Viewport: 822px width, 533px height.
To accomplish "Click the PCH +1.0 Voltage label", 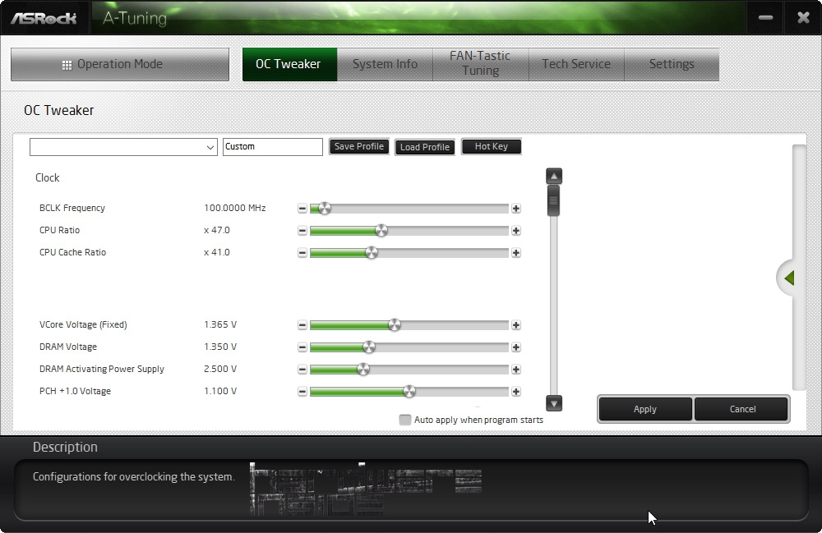I will pyautogui.click(x=75, y=391).
